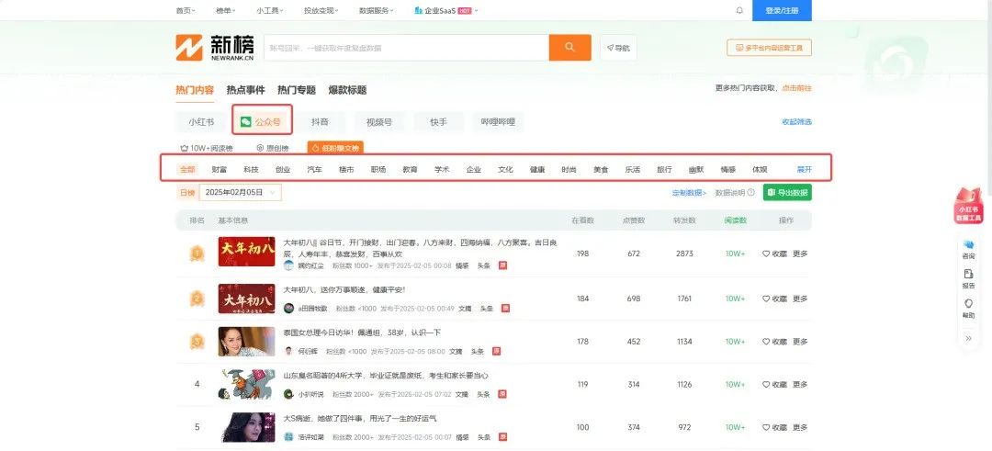Open 首页 dropdown menu
This screenshot has height=451, width=992.
186,11
